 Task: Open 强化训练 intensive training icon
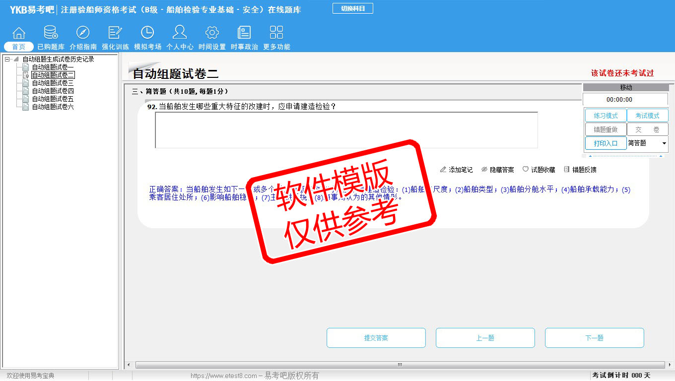click(x=115, y=33)
